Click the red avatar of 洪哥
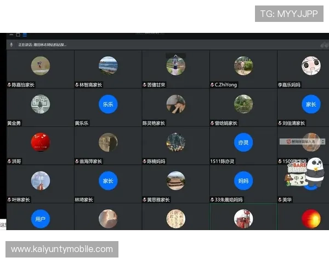 pos(41,142)
